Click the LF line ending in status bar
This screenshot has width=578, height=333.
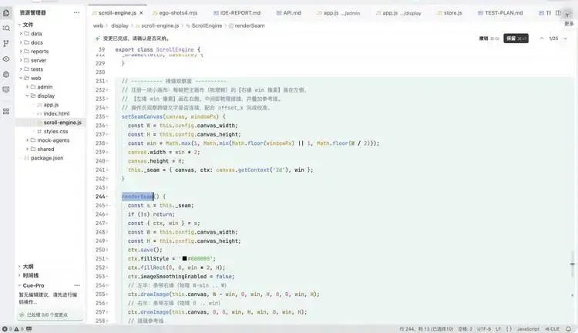pos(499,329)
